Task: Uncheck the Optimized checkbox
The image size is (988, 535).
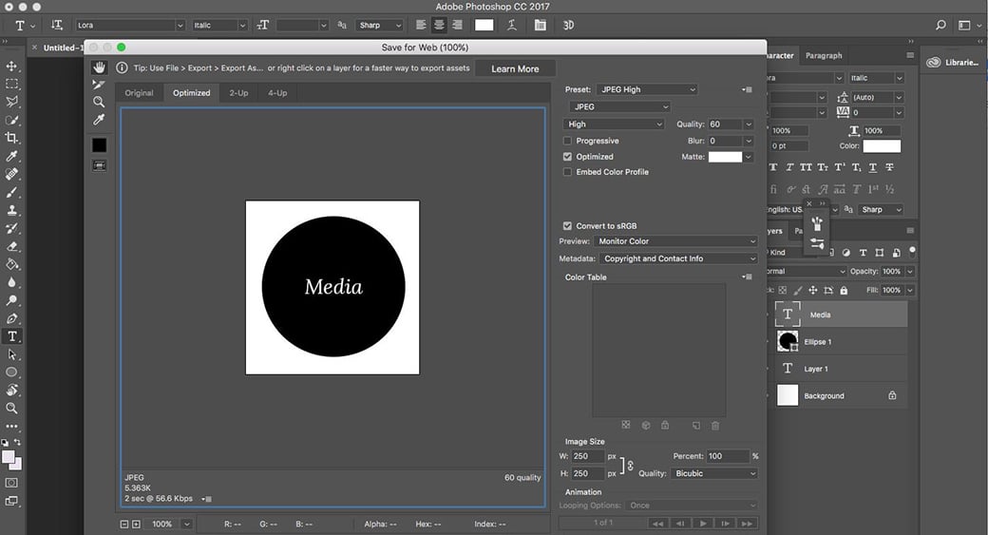Action: [x=567, y=157]
